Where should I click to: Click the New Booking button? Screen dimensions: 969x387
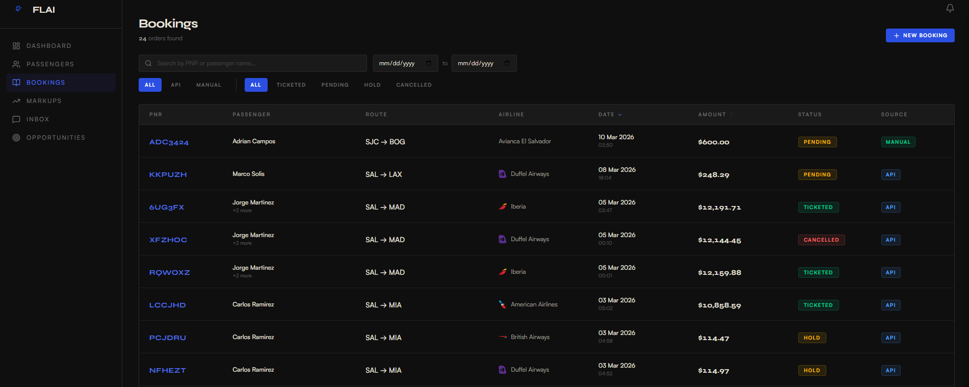coord(920,35)
